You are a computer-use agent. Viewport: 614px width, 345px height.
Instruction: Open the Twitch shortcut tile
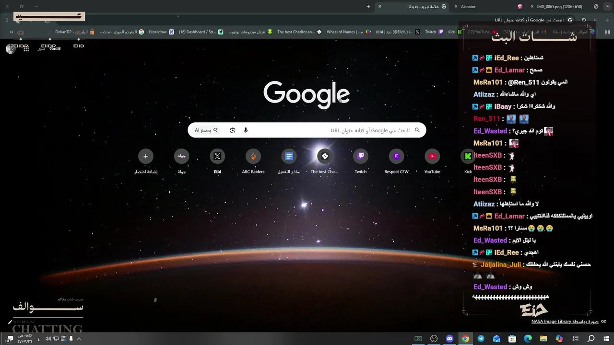361,161
